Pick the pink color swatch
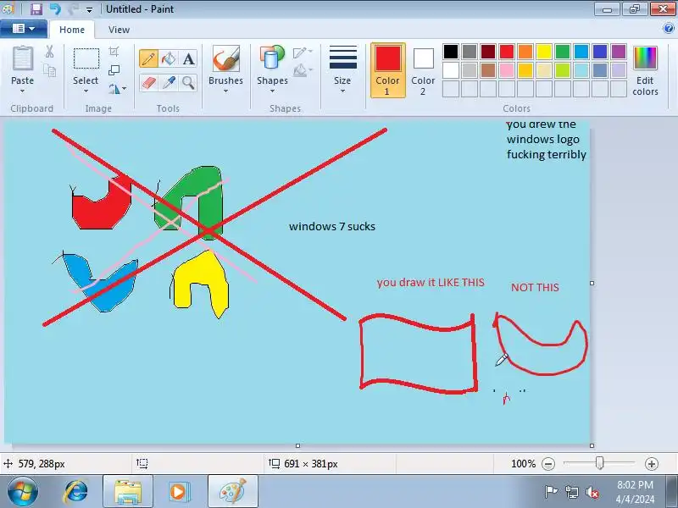This screenshot has height=508, width=678. coord(507,70)
